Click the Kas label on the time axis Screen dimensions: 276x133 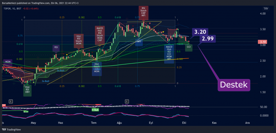click(214, 123)
